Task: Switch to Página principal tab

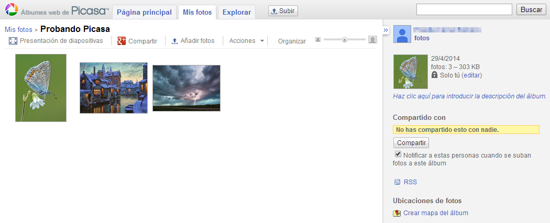Action: click(144, 12)
